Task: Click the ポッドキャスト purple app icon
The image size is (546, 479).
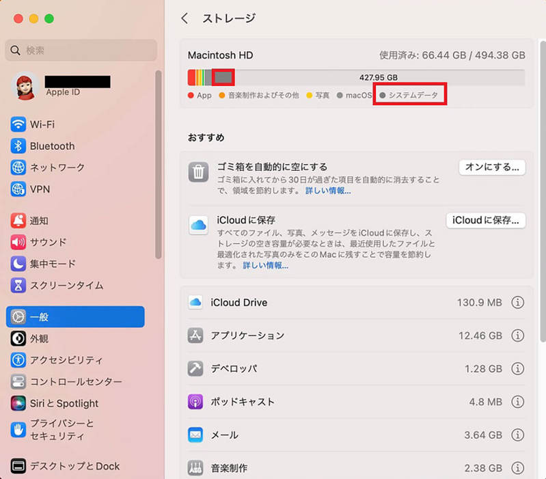Action: [x=195, y=402]
